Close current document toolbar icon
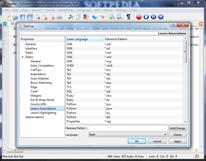Viewport: 206px width, 161px height. 52,17
